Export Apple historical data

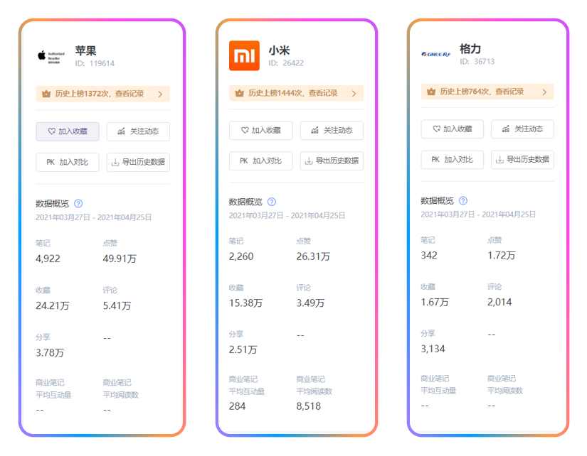click(138, 162)
